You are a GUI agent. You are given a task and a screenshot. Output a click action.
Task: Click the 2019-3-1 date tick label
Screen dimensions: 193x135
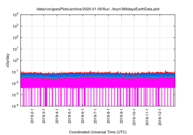coord(44,116)
